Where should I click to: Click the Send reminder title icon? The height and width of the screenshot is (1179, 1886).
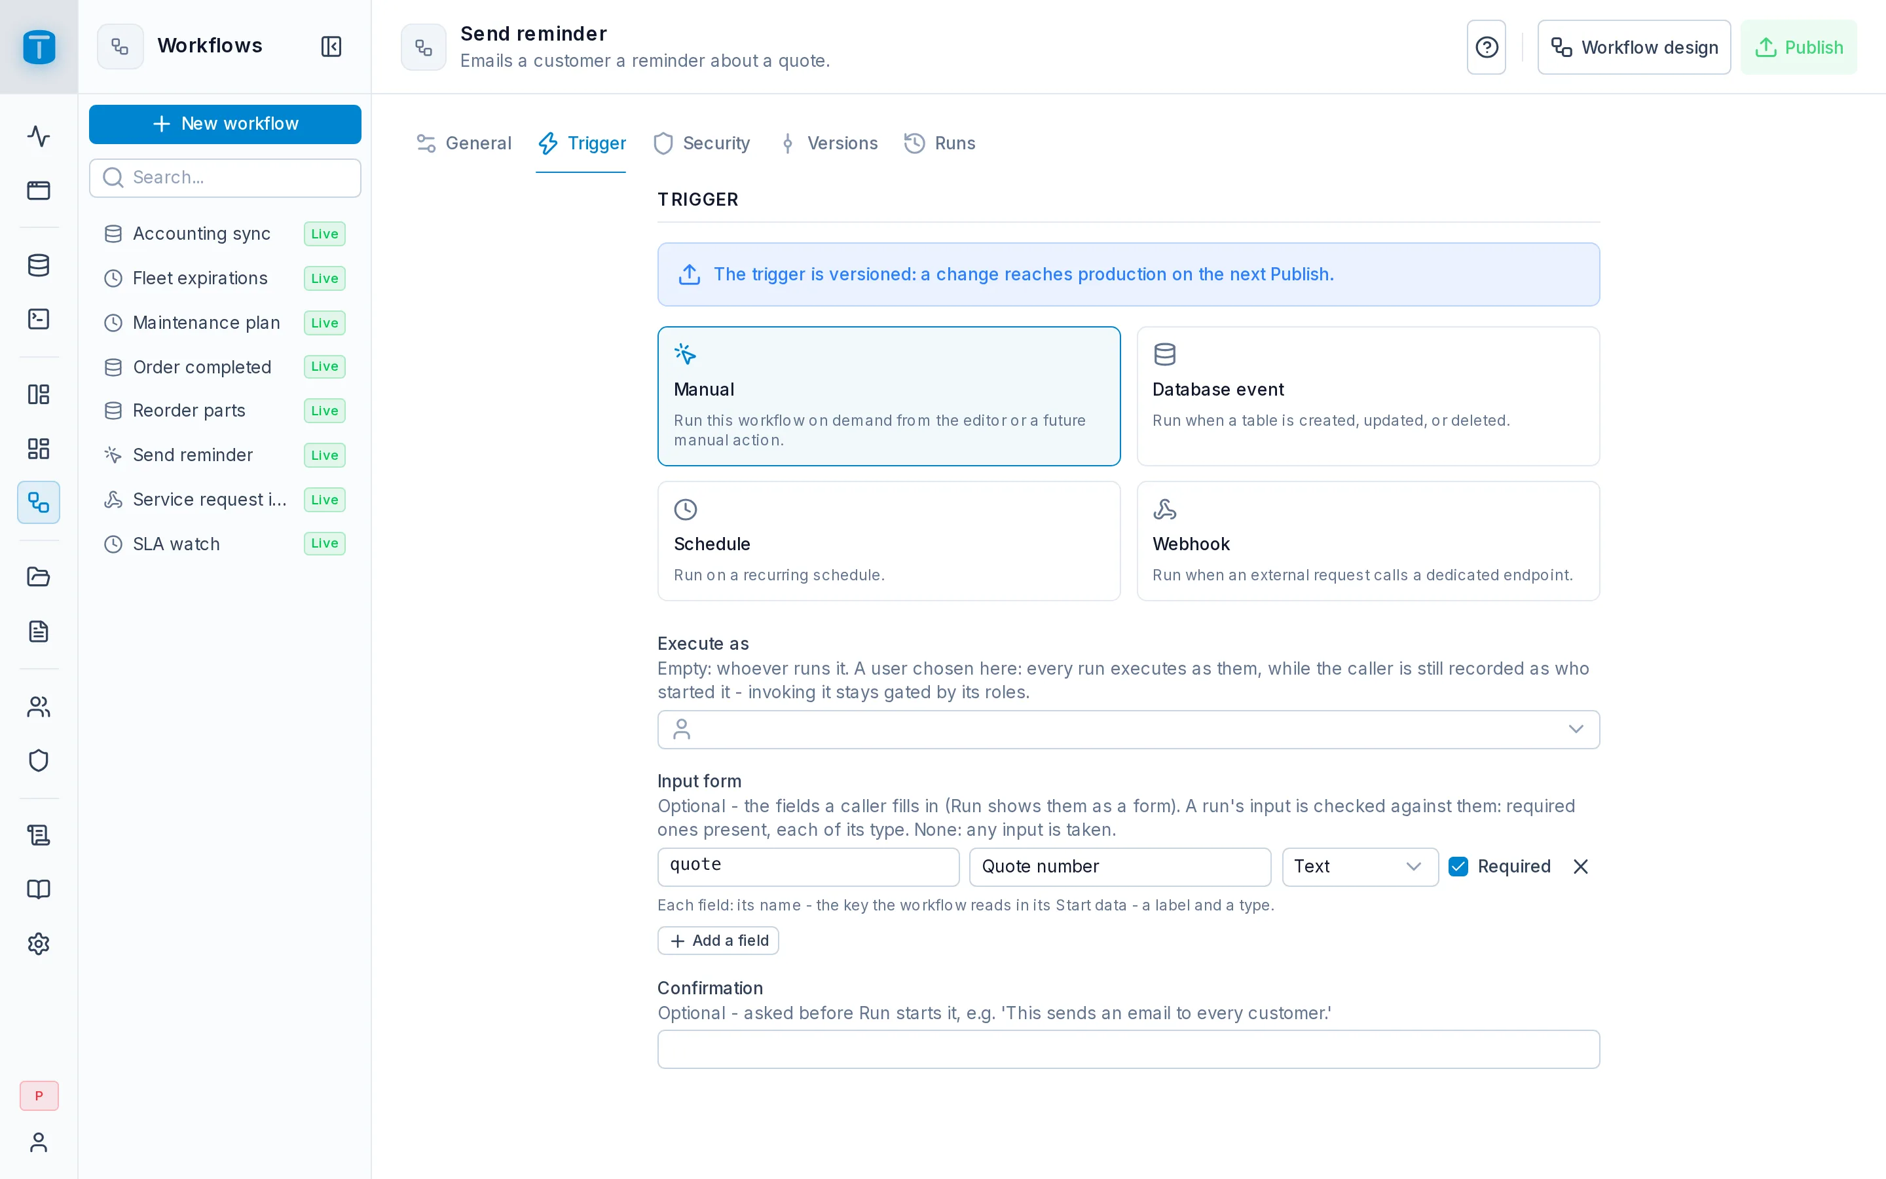423,48
